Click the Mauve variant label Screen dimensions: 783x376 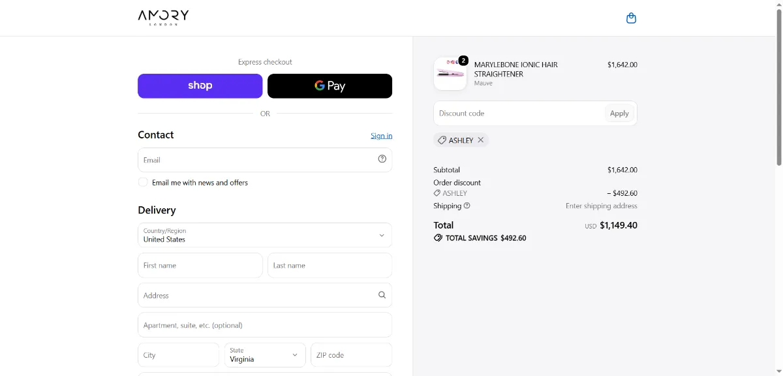484,84
